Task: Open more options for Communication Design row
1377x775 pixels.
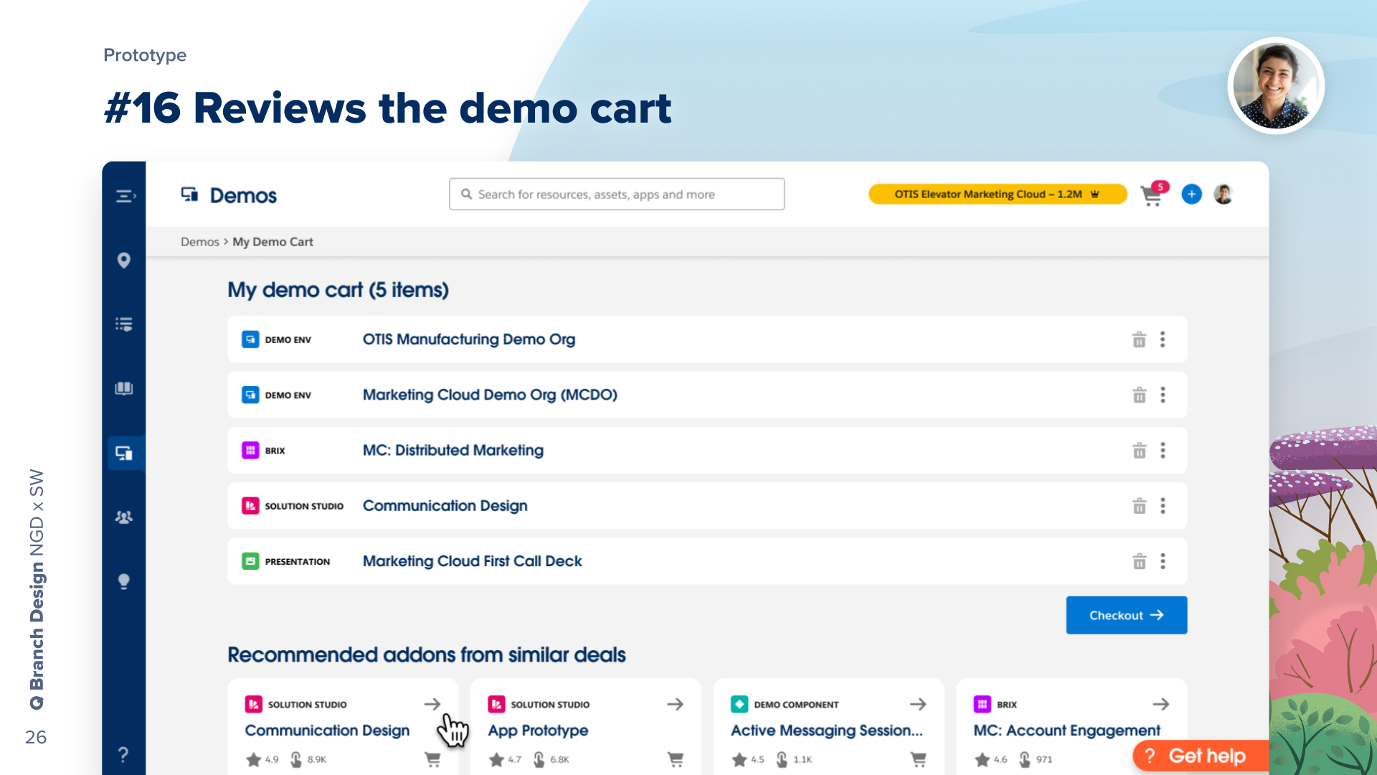Action: click(1163, 506)
